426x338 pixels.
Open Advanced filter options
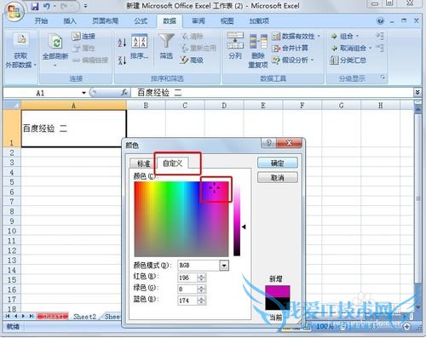[192, 60]
